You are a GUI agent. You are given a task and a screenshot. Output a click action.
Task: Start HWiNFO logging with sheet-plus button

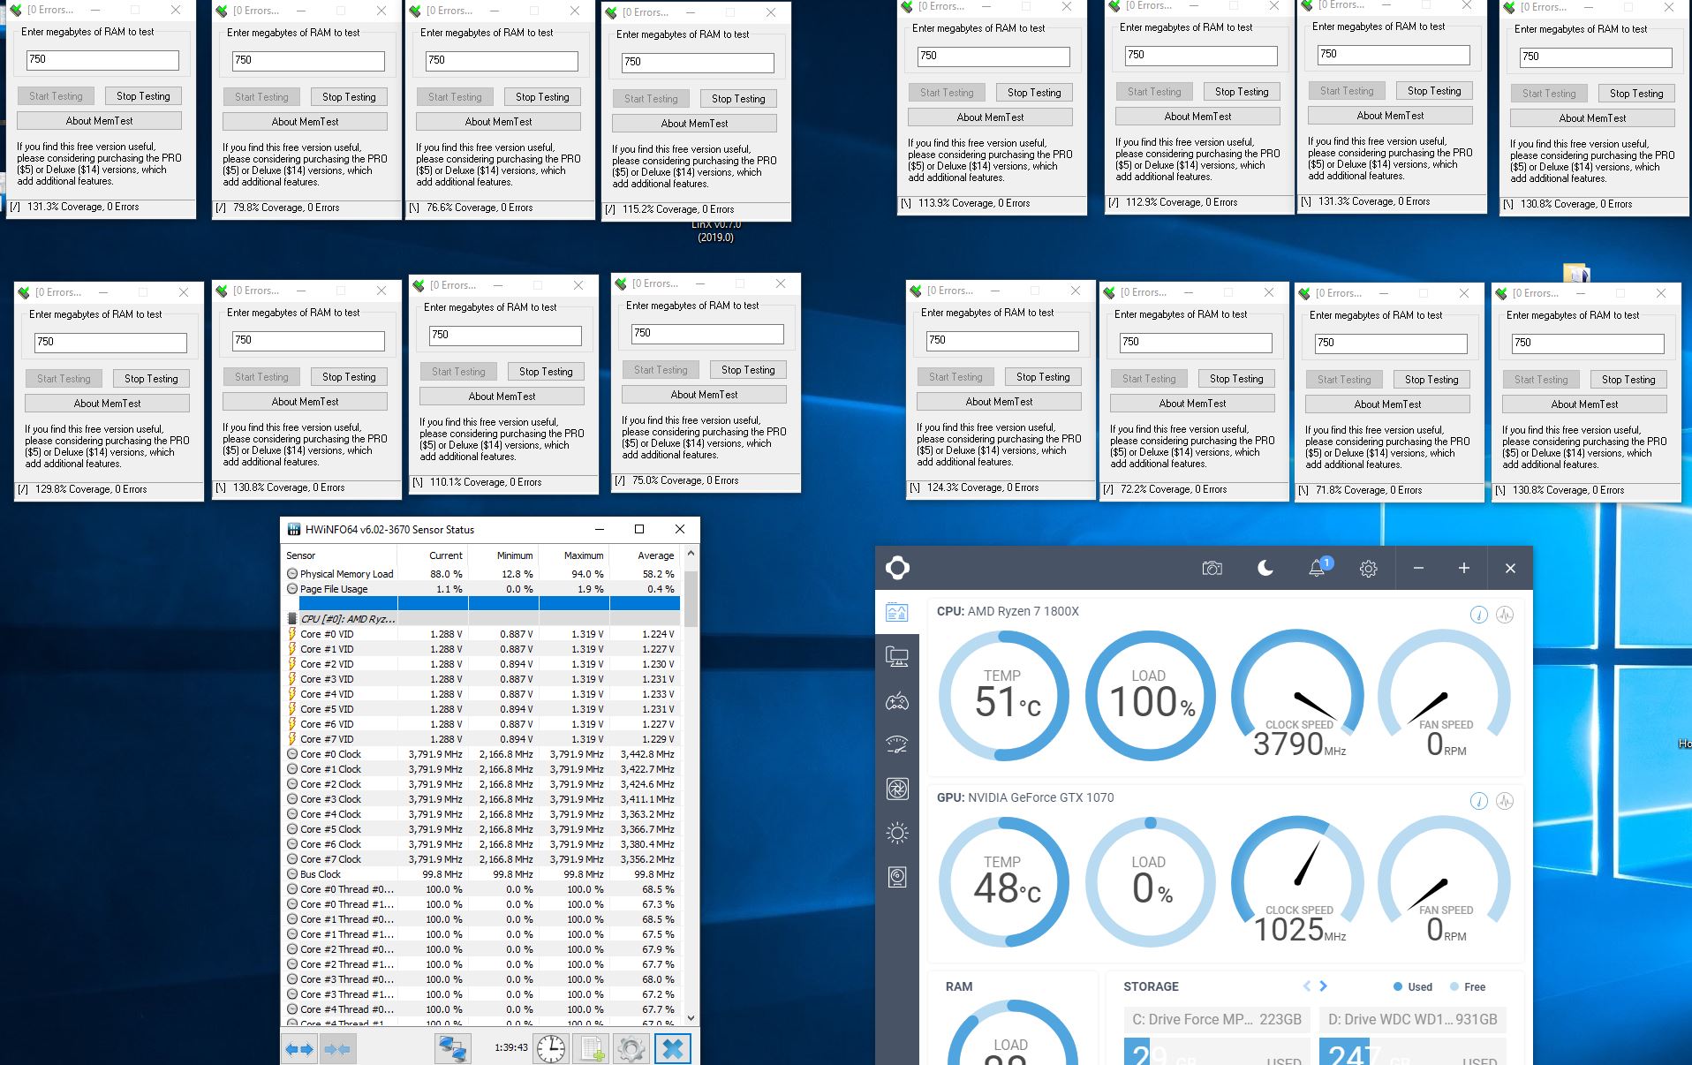coord(591,1049)
